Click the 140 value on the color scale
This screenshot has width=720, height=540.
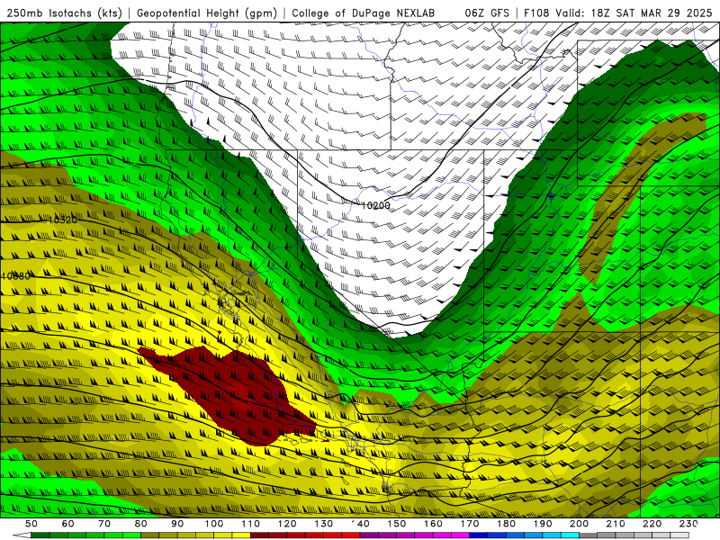pos(361,524)
